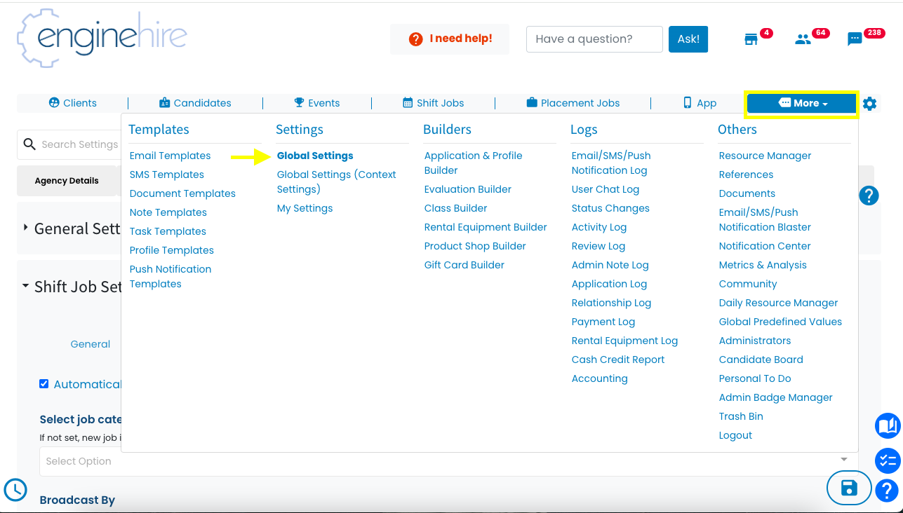
Task: Open Status Changes log
Action: click(x=610, y=208)
